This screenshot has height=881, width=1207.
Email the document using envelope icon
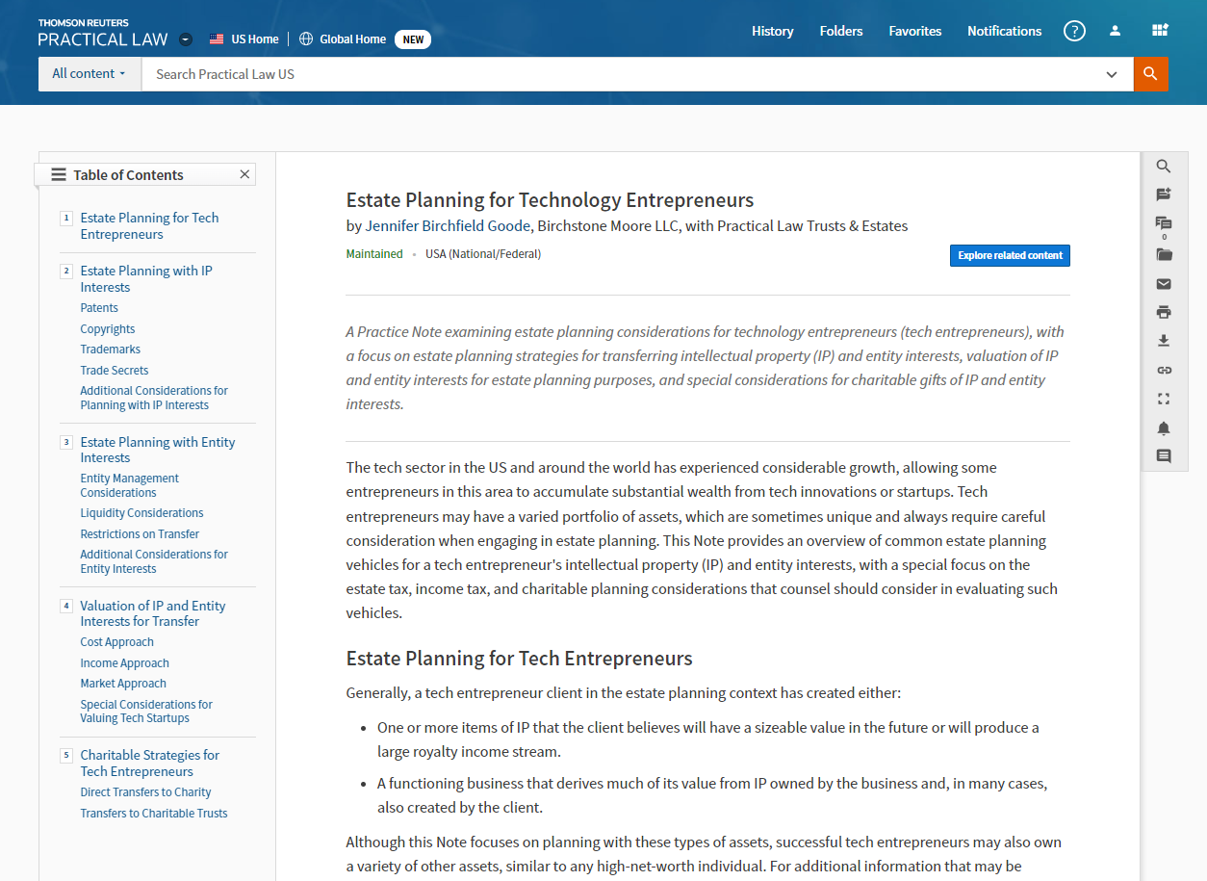pos(1164,283)
